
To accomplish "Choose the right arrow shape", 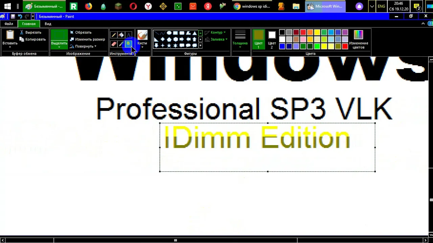I will (182, 39).
